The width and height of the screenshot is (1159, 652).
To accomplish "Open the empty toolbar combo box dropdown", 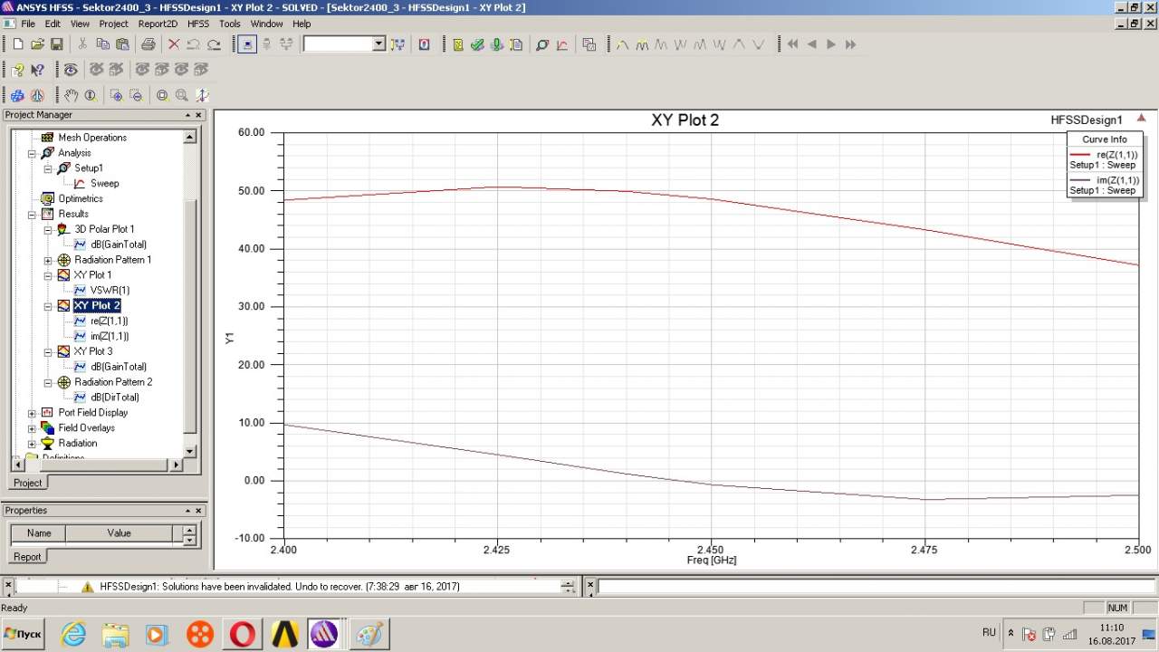I will [378, 44].
